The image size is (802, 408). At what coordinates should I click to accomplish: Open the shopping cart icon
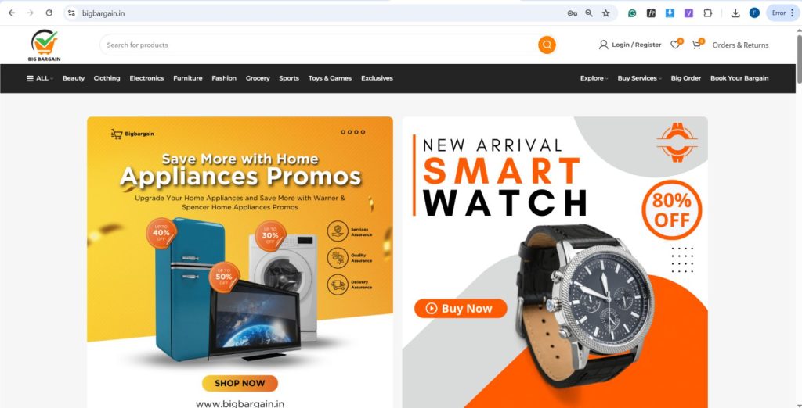point(697,45)
